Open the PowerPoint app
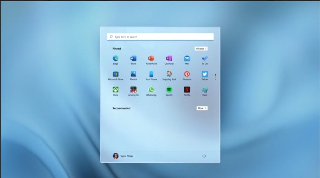 (151, 60)
